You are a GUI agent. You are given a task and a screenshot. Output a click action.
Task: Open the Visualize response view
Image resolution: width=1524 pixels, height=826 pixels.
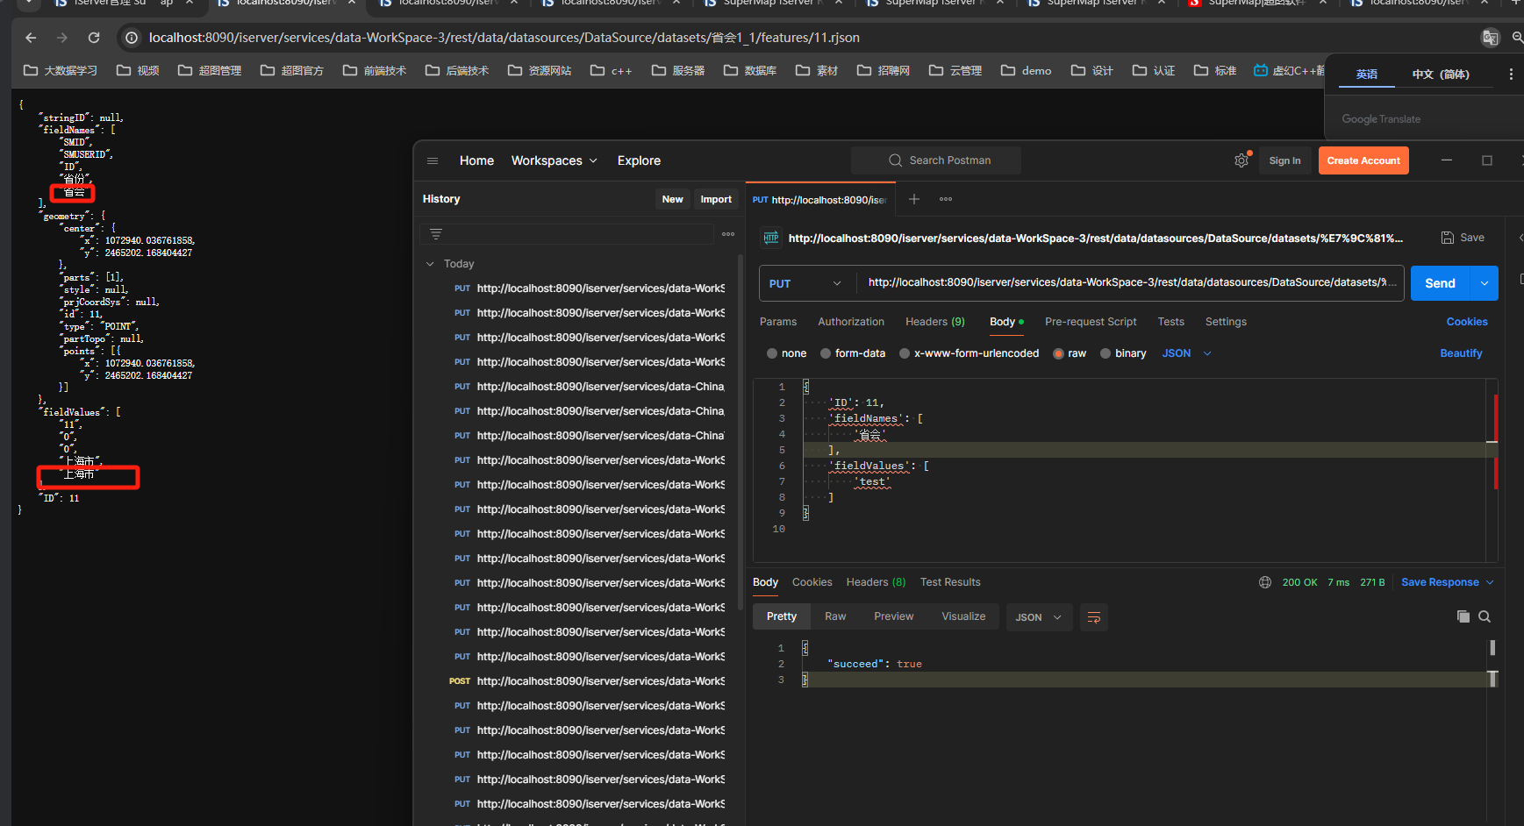pyautogui.click(x=963, y=616)
